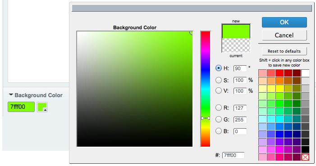
Task: Pick the white swatch in the palette
Action: [x=305, y=73]
